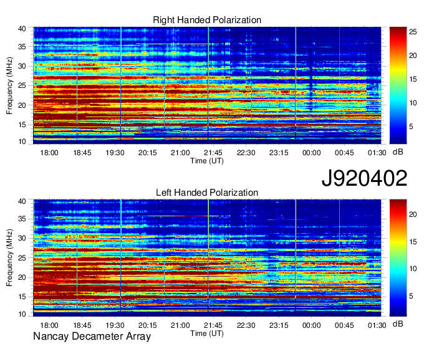The width and height of the screenshot is (424, 344).
Task: Click the upper plot's 'Time (UT)' label
Action: click(x=207, y=161)
